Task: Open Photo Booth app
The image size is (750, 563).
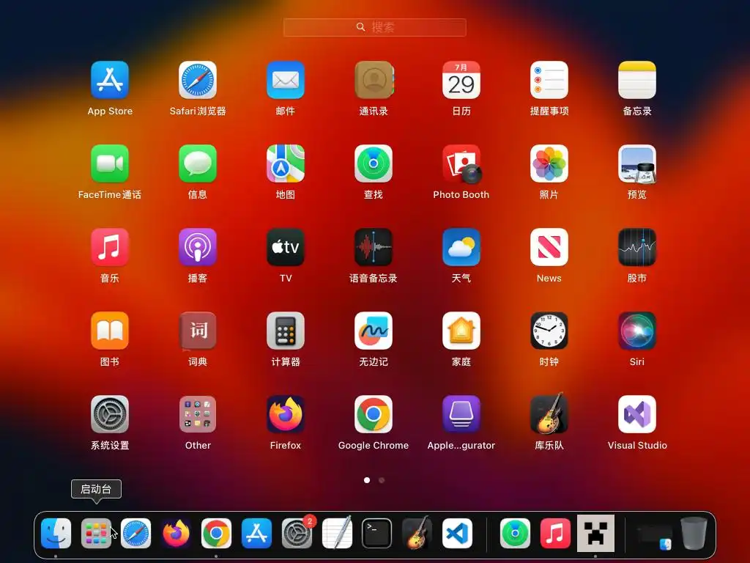Action: click(x=461, y=163)
